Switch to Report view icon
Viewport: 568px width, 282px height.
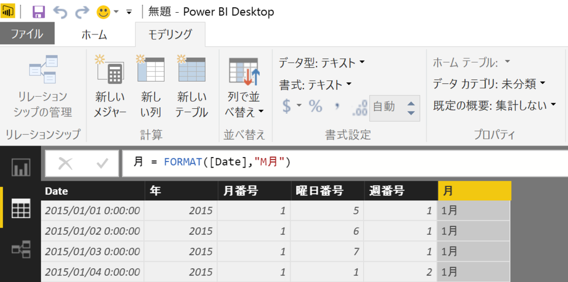tap(21, 167)
